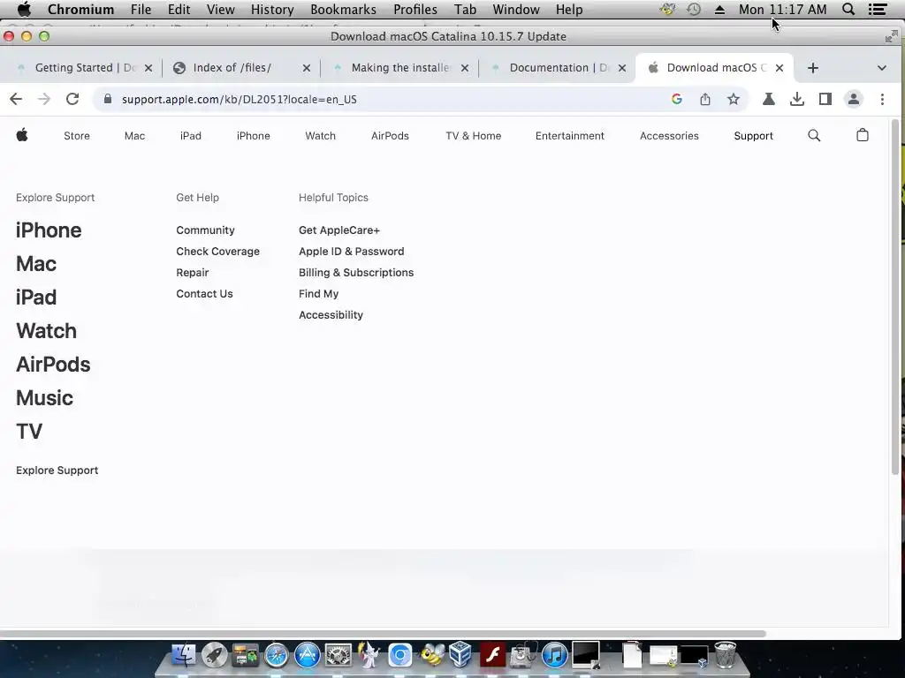Expand the tab search chevron

pyautogui.click(x=881, y=68)
